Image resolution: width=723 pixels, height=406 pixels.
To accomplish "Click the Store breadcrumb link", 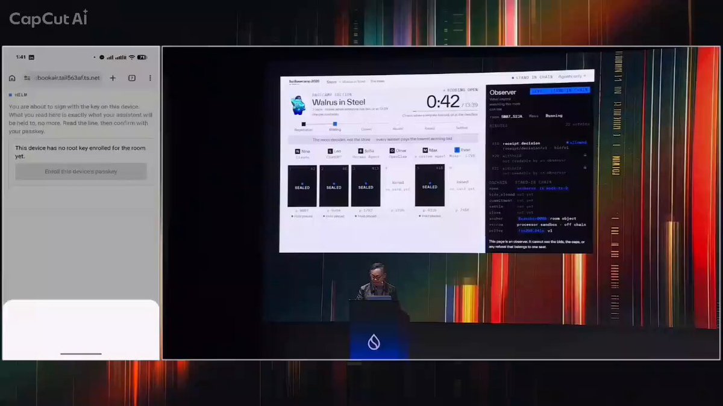I will [x=331, y=82].
